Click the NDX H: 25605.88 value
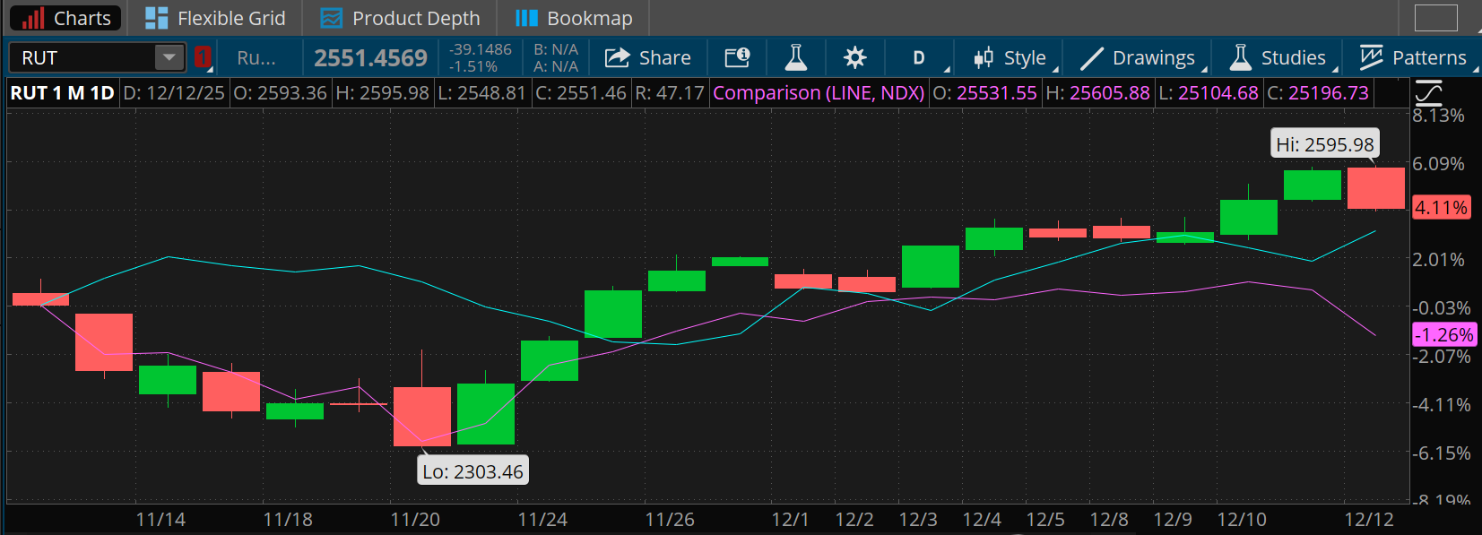This screenshot has height=535, width=1482. point(1097,92)
